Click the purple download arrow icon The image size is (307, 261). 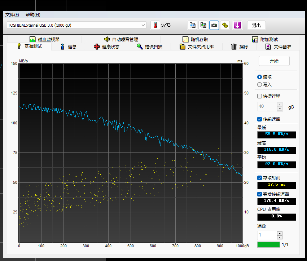237,25
